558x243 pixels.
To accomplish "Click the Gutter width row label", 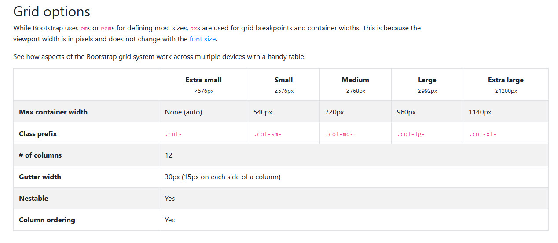I will (x=40, y=177).
